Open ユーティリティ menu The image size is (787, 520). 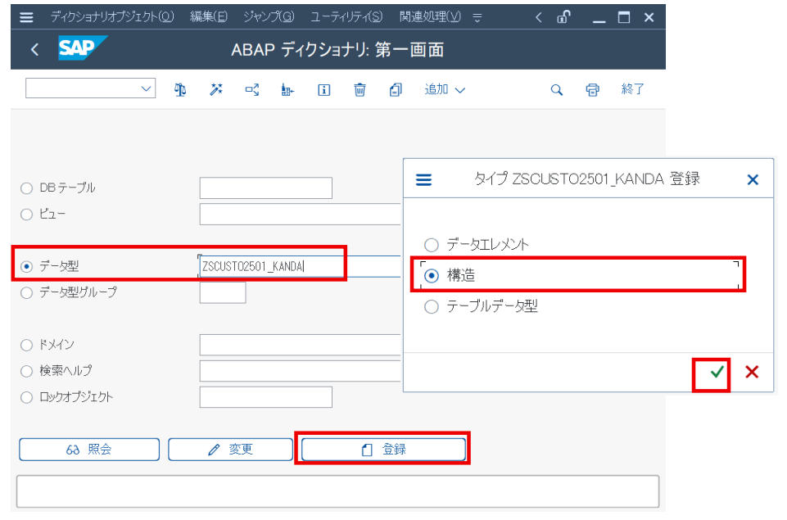346,17
